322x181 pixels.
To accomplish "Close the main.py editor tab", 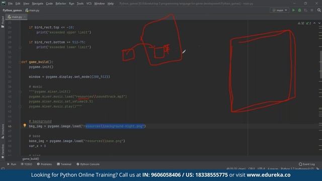I will click(x=25, y=17).
